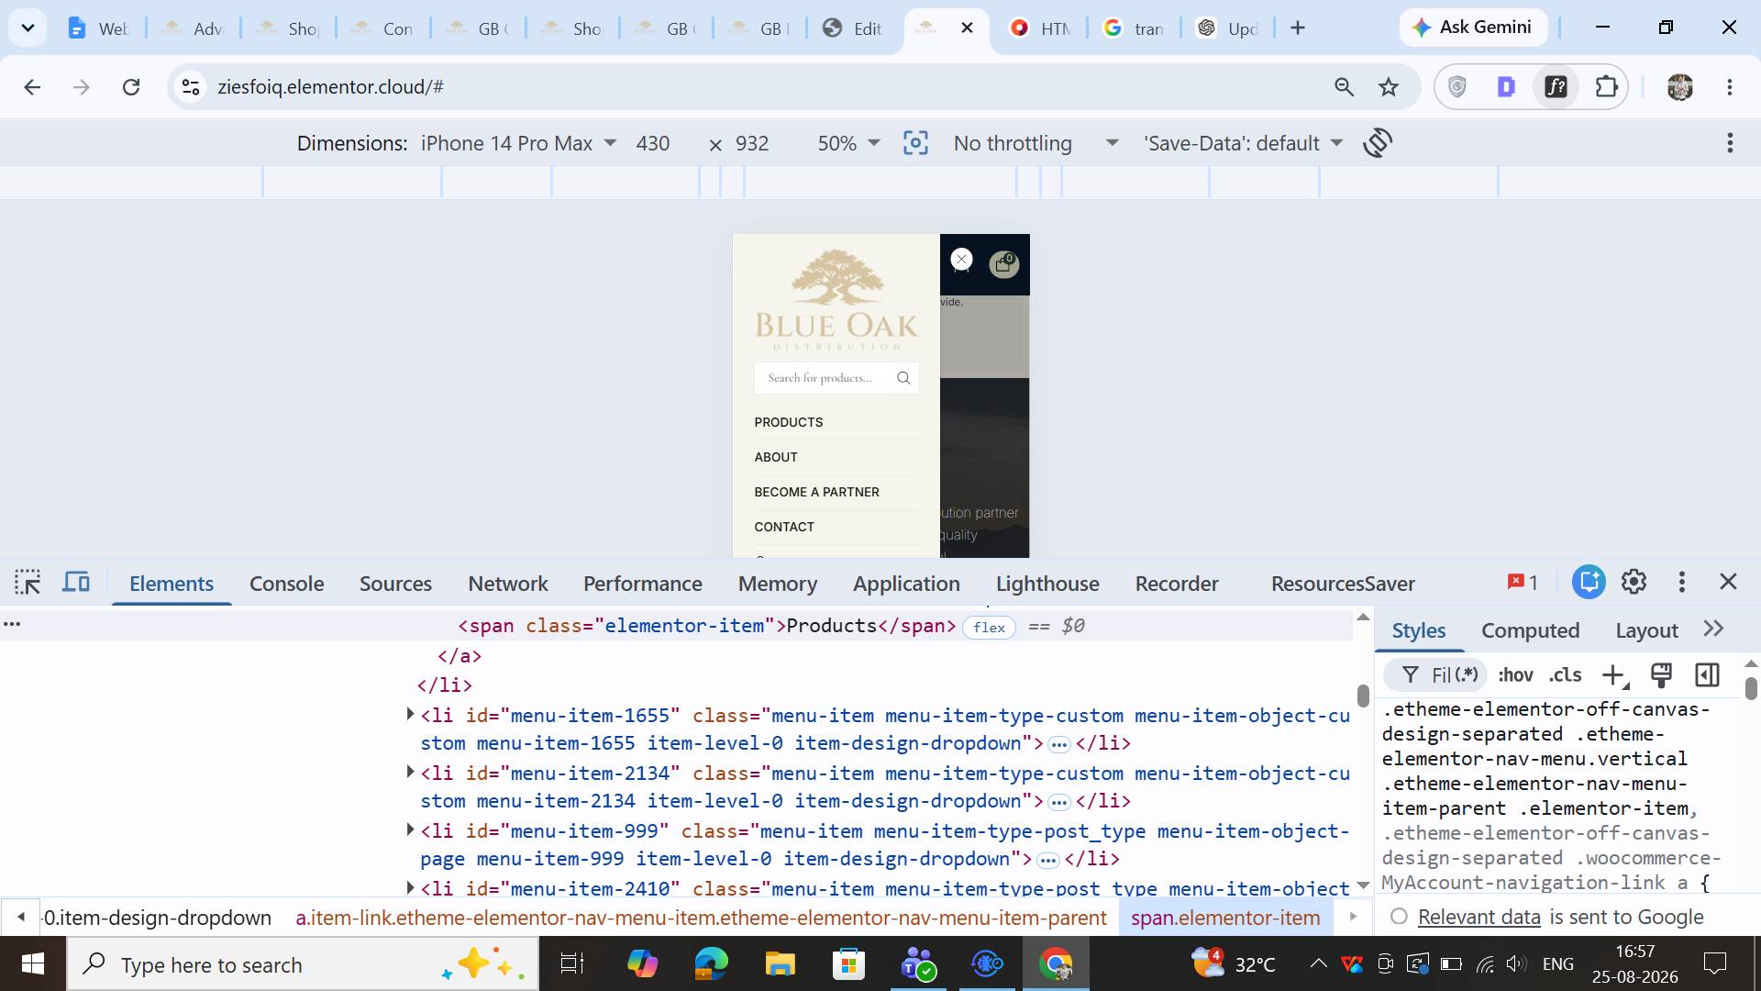Open the 50% zoom level dropdown

point(848,143)
